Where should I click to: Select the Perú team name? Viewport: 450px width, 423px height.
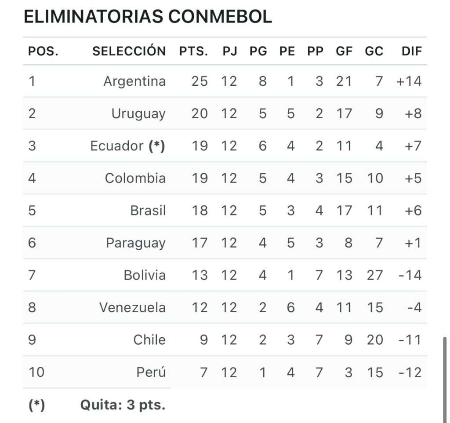coord(151,372)
